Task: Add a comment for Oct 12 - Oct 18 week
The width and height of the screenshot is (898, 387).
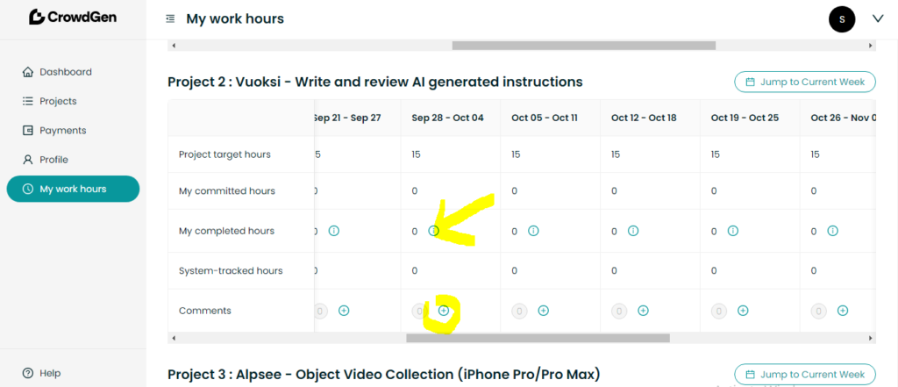Action: point(643,311)
